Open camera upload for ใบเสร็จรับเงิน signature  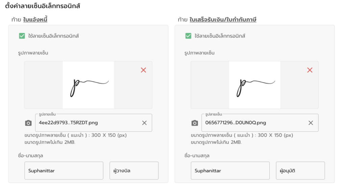coord(195,123)
